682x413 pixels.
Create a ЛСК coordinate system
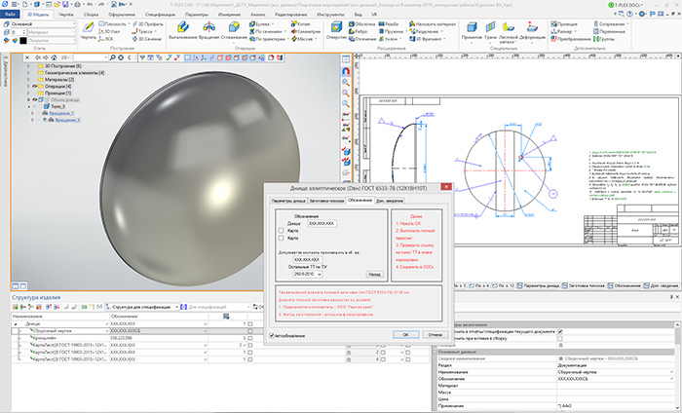coord(105,39)
